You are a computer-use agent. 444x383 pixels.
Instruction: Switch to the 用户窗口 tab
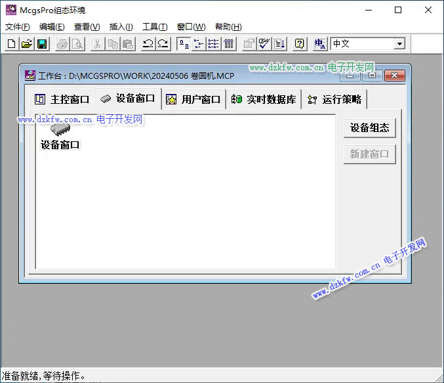[193, 100]
